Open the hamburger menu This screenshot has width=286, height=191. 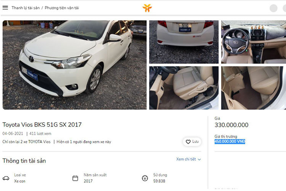pyautogui.click(x=5, y=8)
